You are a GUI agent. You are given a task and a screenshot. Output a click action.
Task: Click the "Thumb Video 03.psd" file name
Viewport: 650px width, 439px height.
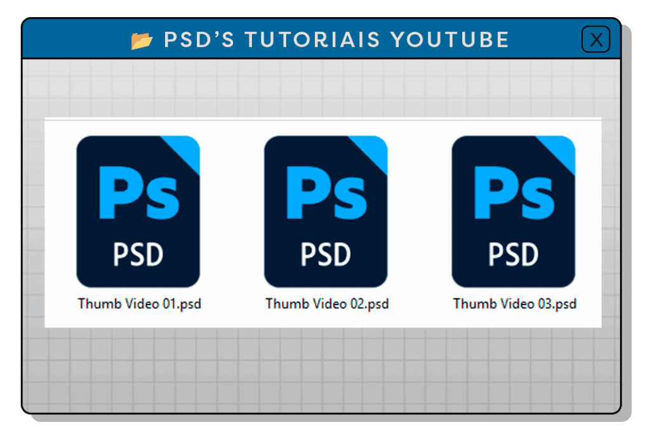click(x=514, y=304)
